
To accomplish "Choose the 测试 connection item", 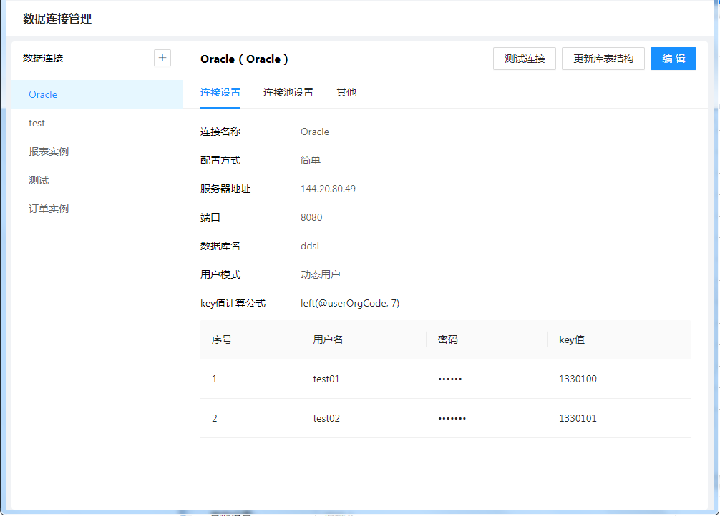I will coord(39,180).
